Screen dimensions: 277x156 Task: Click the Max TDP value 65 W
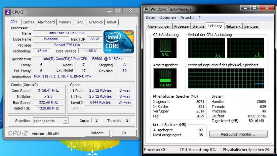point(95,39)
